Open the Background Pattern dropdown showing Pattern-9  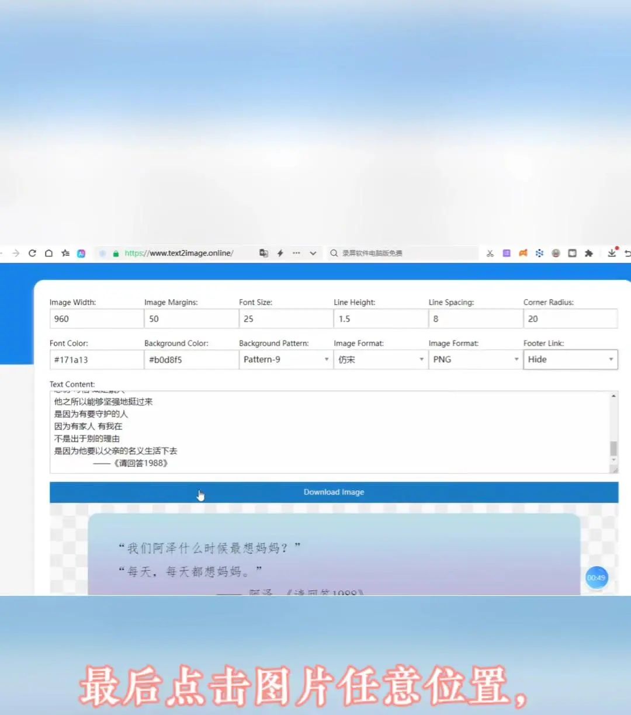(285, 359)
